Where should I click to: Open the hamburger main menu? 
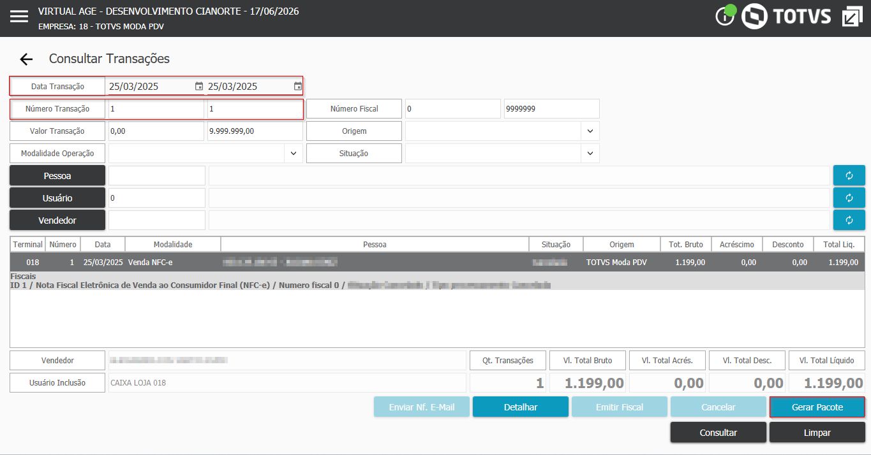click(19, 17)
